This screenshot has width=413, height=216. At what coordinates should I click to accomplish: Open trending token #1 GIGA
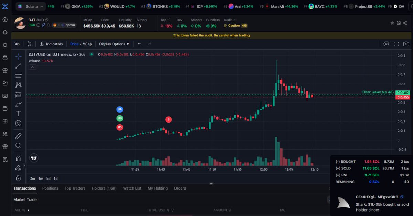76,6
